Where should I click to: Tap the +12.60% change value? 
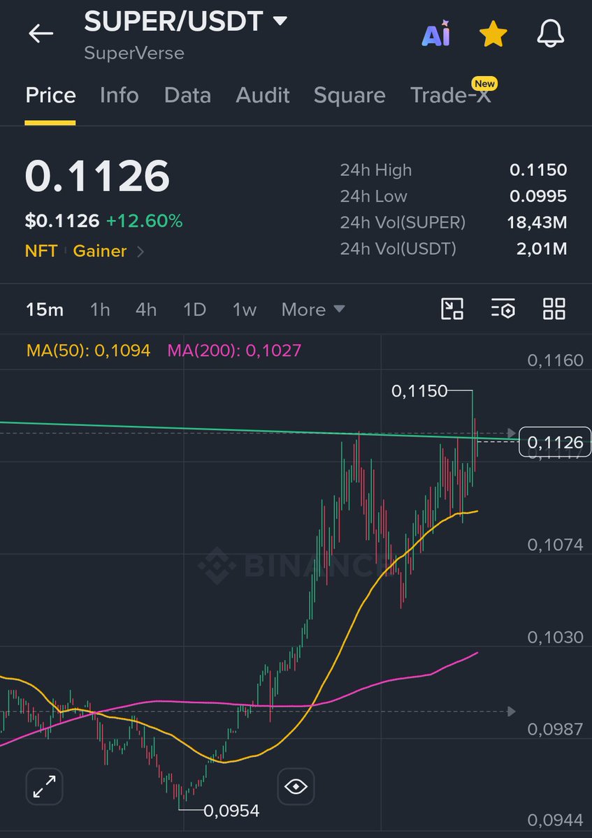click(x=144, y=221)
